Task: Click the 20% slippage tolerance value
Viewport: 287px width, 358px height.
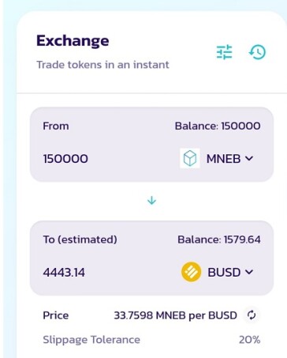Action: (250, 340)
